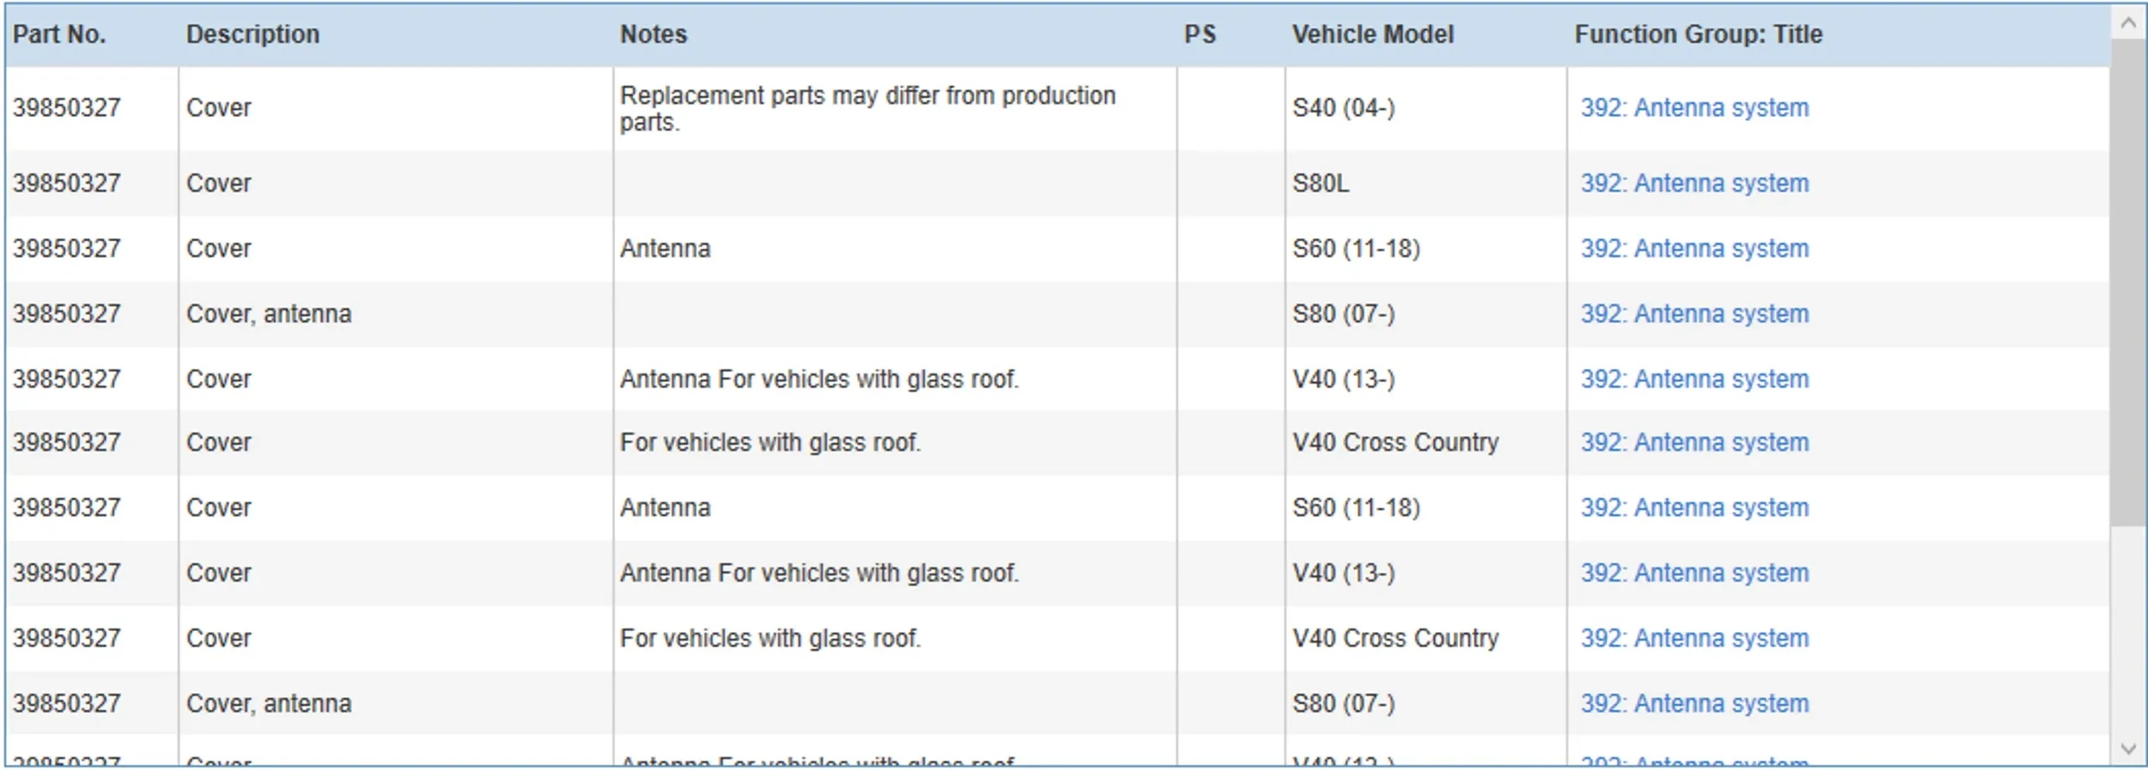The height and width of the screenshot is (771, 2148).
Task: Follow Antenna system link for second V40 Cross Country
Action: coord(1694,639)
